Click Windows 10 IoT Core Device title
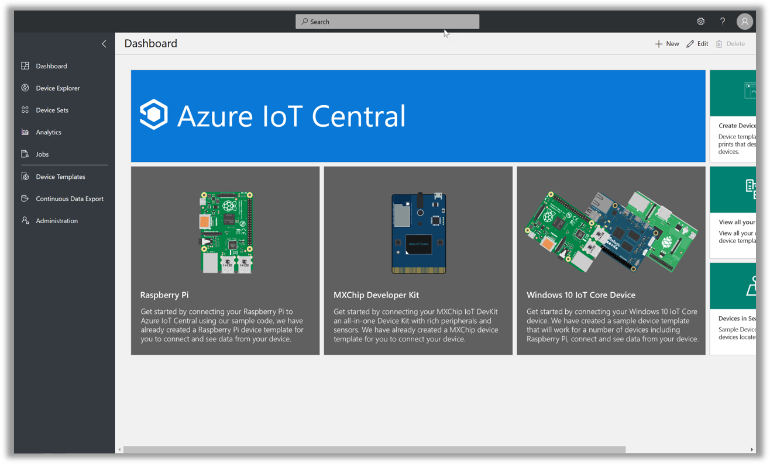The width and height of the screenshot is (770, 464). pyautogui.click(x=581, y=295)
